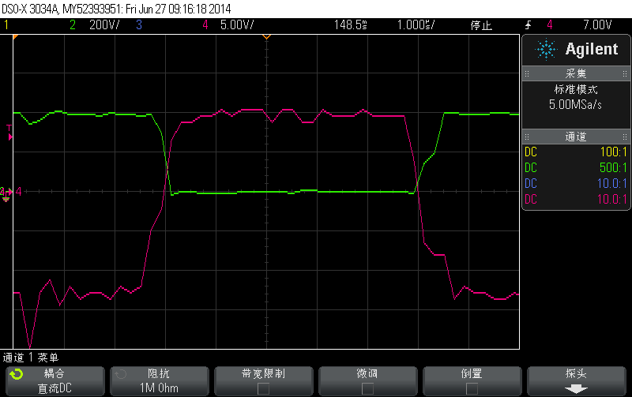
Task: Click the 标准模式 acquisition mode text
Action: (576, 89)
